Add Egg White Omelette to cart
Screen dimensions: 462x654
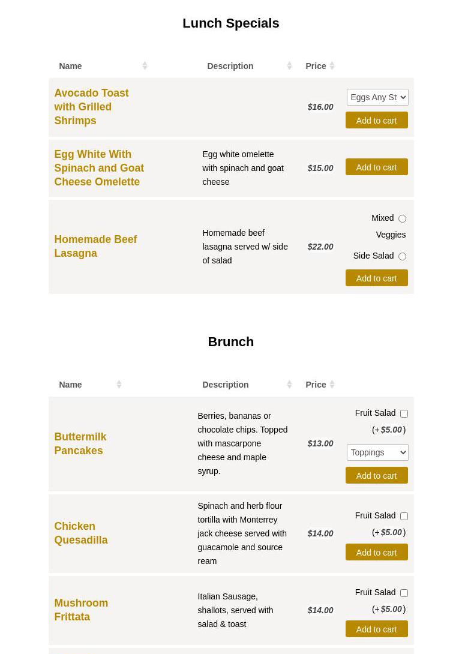(376, 167)
